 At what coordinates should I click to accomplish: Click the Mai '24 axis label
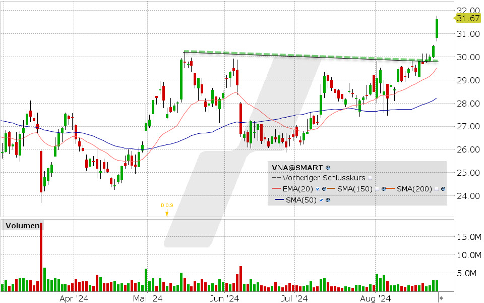pyautogui.click(x=148, y=298)
